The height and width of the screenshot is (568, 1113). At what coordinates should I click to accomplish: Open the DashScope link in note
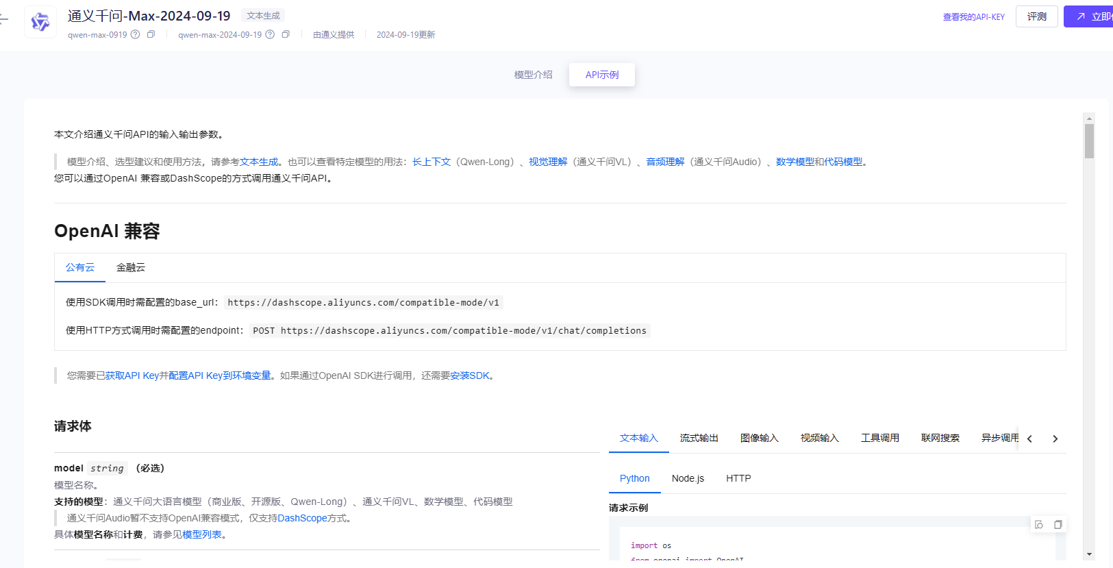click(x=302, y=519)
